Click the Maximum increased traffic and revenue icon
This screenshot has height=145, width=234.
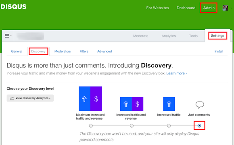(x=90, y=99)
